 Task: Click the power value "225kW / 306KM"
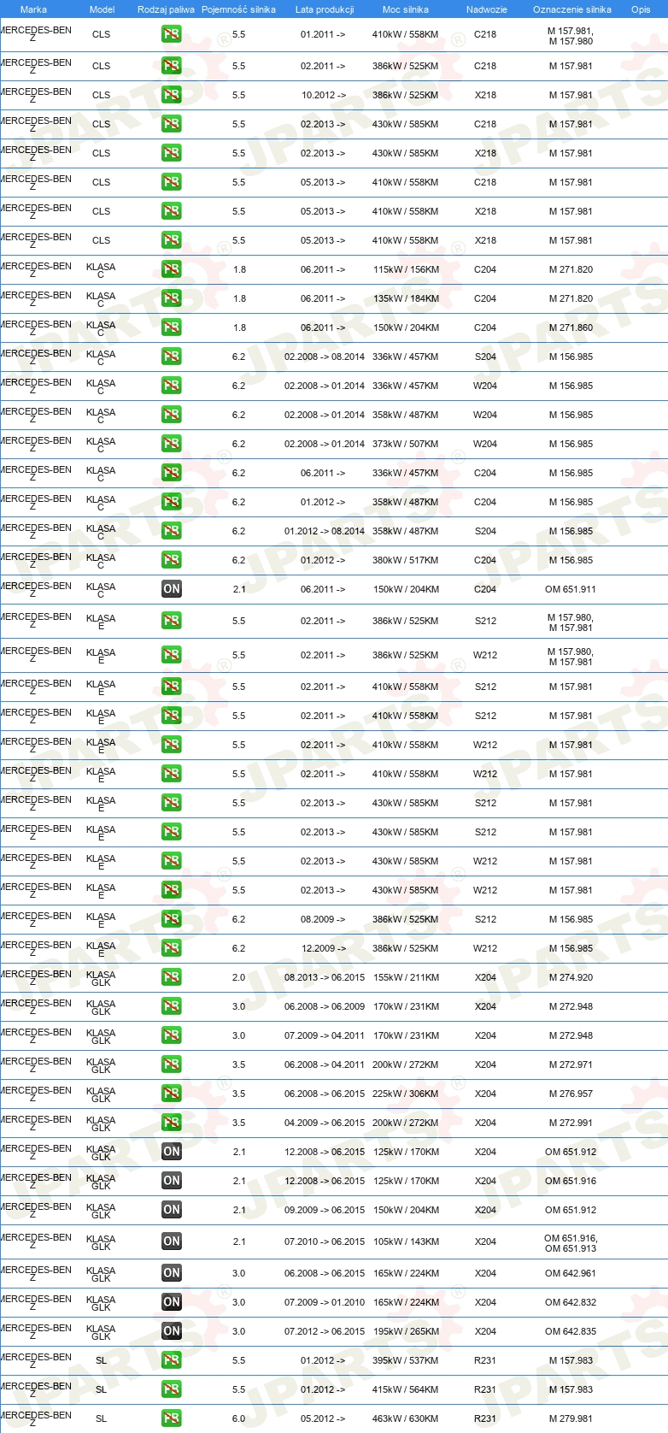(x=406, y=1094)
